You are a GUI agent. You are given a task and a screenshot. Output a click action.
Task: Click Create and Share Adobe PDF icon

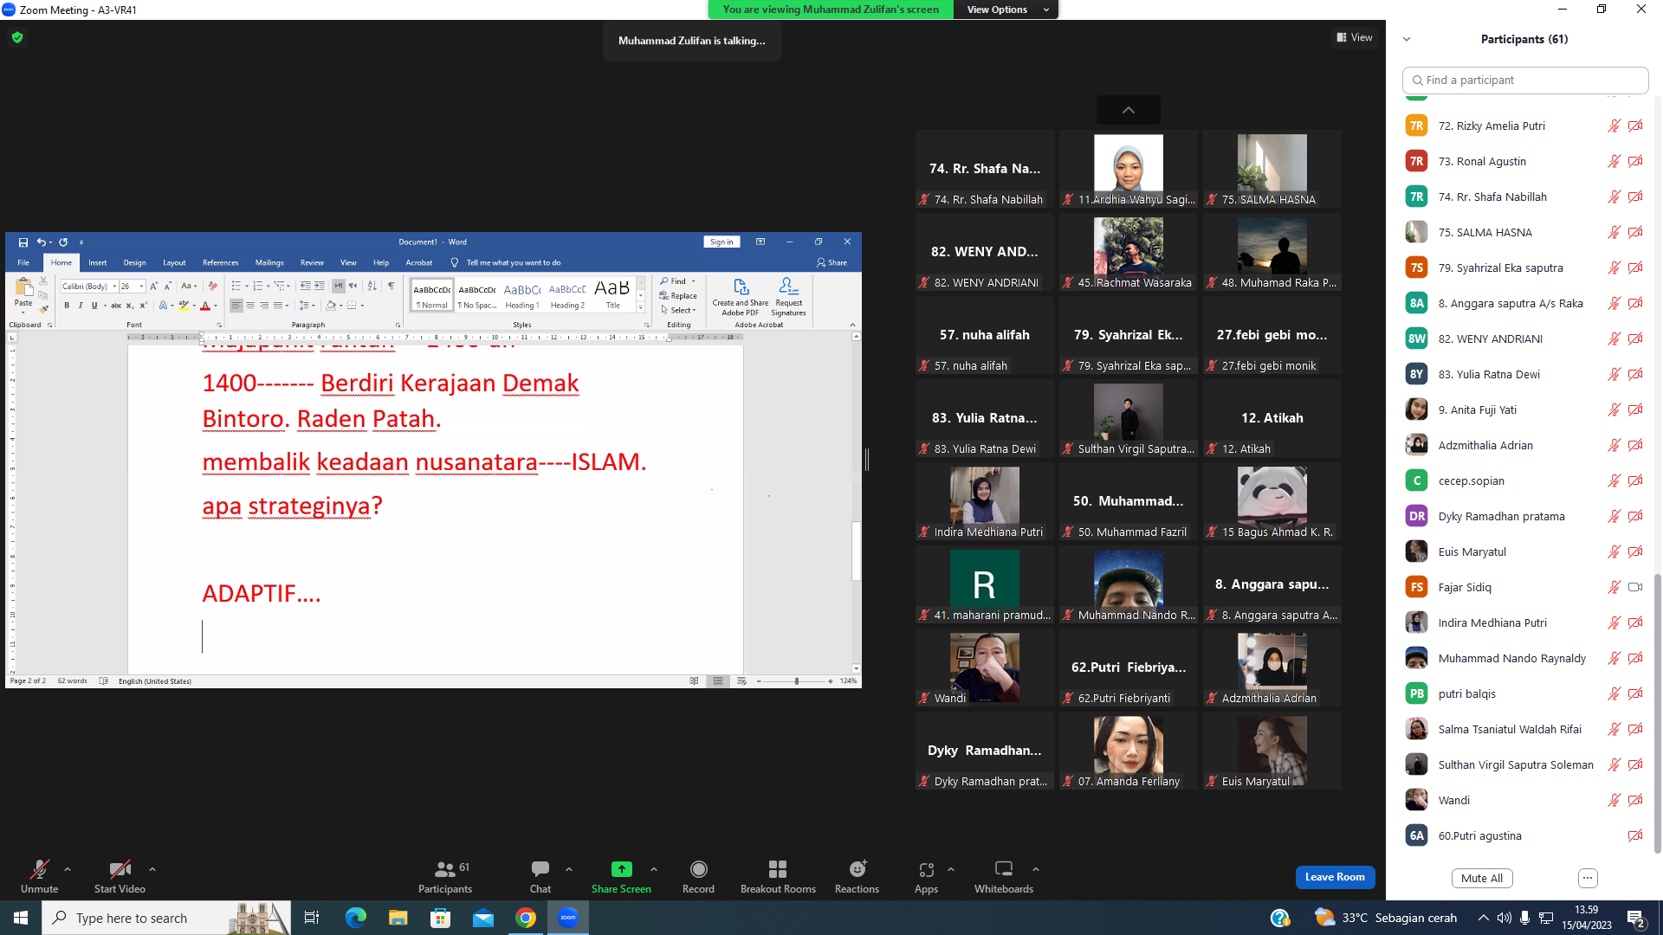741,297
